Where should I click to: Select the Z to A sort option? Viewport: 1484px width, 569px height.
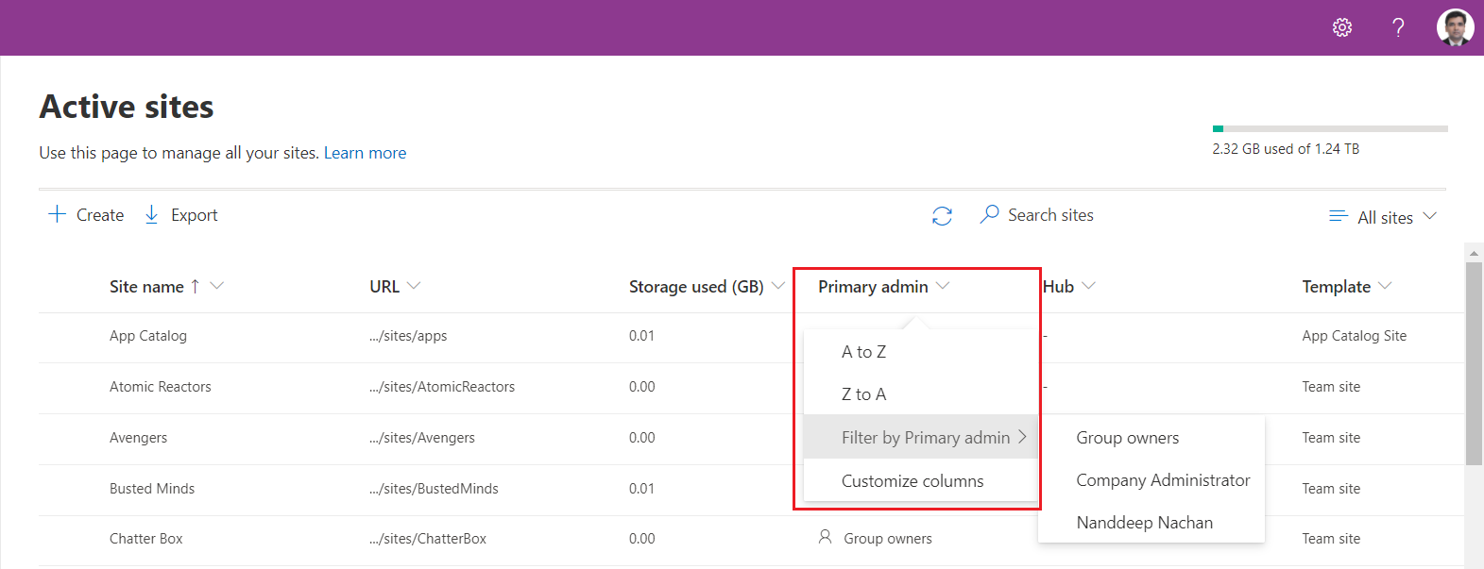[x=863, y=394]
